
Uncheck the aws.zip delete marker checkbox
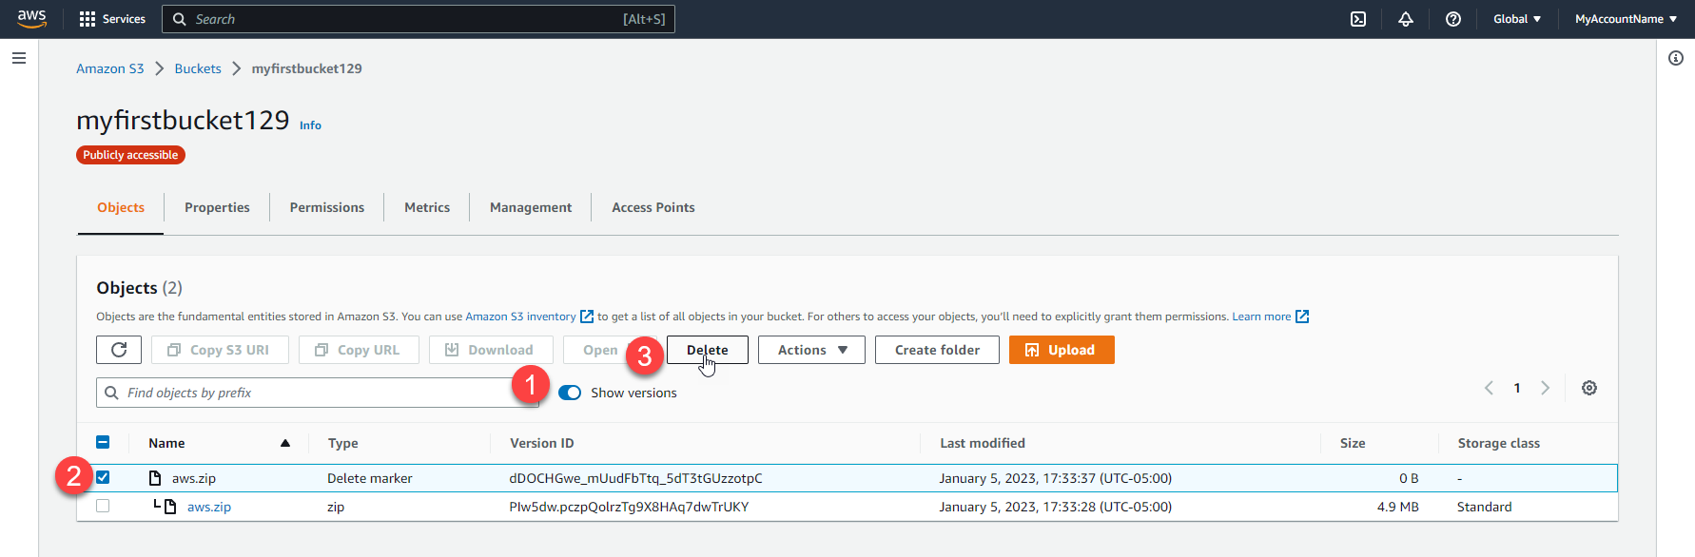coord(103,477)
